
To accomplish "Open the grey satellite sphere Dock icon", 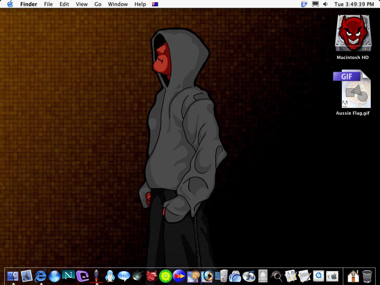I will click(x=138, y=276).
